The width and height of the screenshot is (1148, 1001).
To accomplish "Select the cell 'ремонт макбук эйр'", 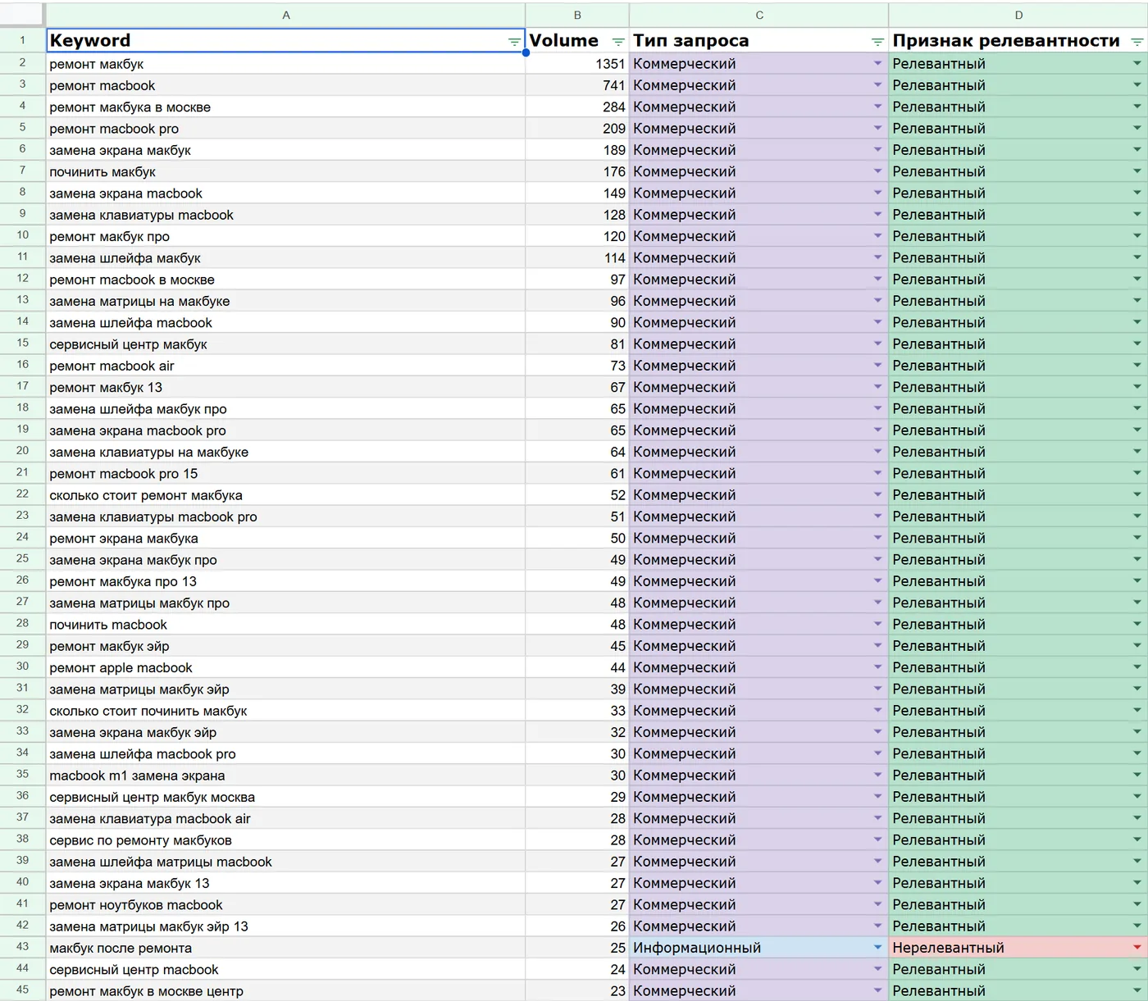I will (x=285, y=646).
